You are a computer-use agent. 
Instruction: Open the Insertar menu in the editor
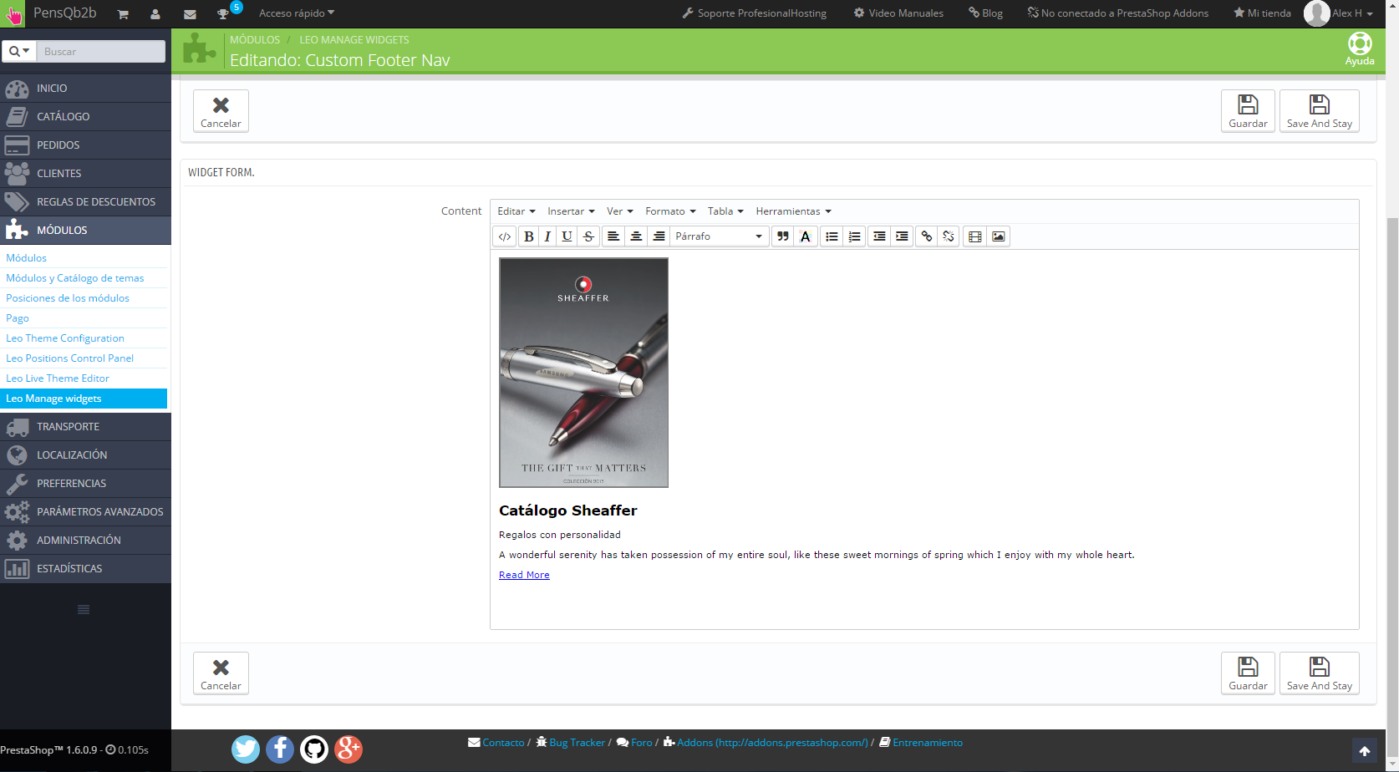coord(571,211)
